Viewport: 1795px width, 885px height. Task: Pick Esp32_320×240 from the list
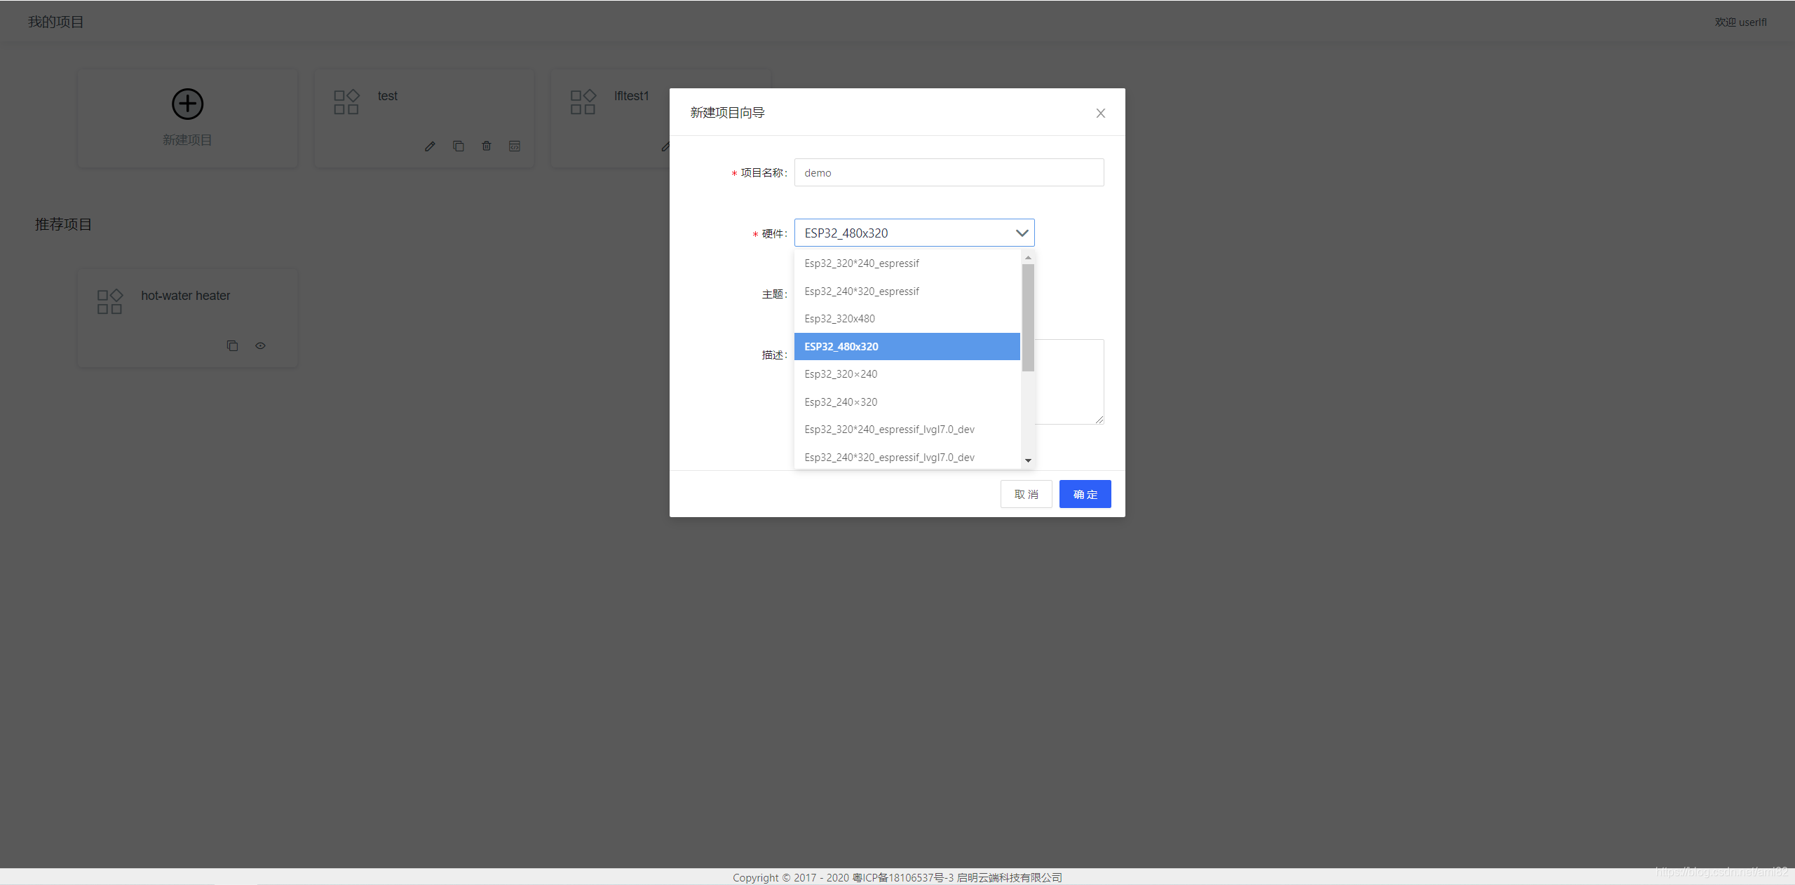(907, 374)
